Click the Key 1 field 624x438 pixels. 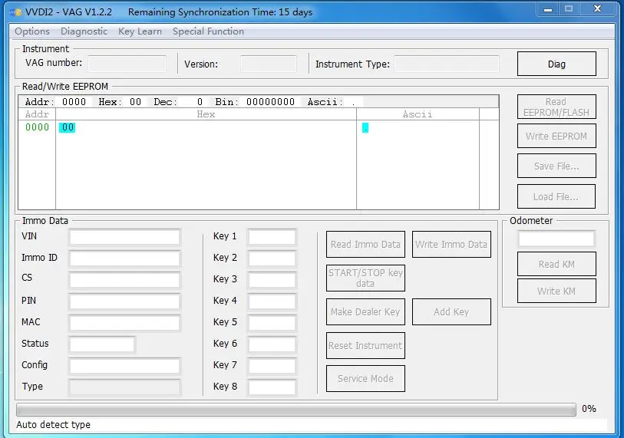point(272,237)
